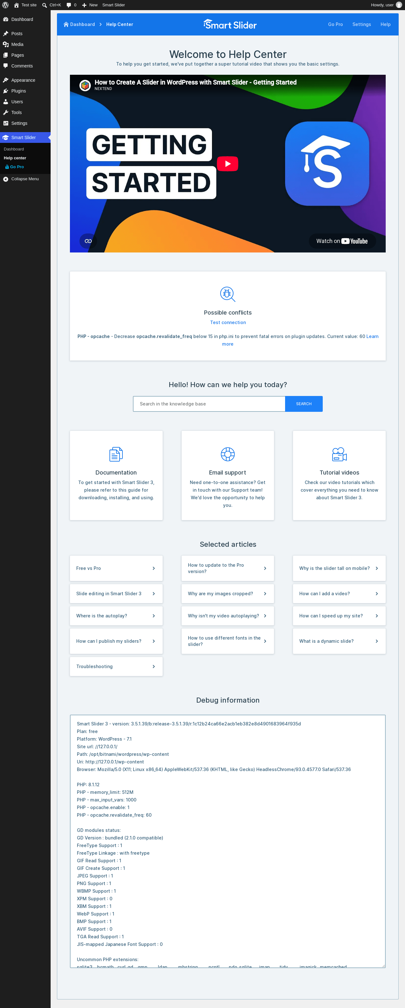Open the Tutorial videos card

[339, 475]
